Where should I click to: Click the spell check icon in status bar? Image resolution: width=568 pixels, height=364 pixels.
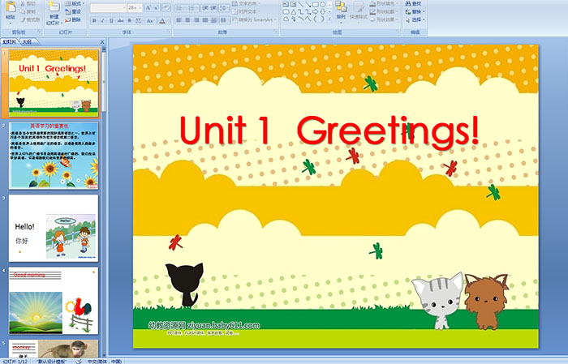tap(79, 361)
